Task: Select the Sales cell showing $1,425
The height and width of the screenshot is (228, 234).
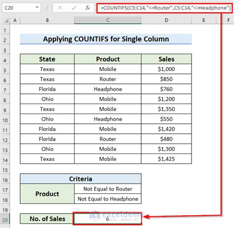Action: (x=166, y=159)
